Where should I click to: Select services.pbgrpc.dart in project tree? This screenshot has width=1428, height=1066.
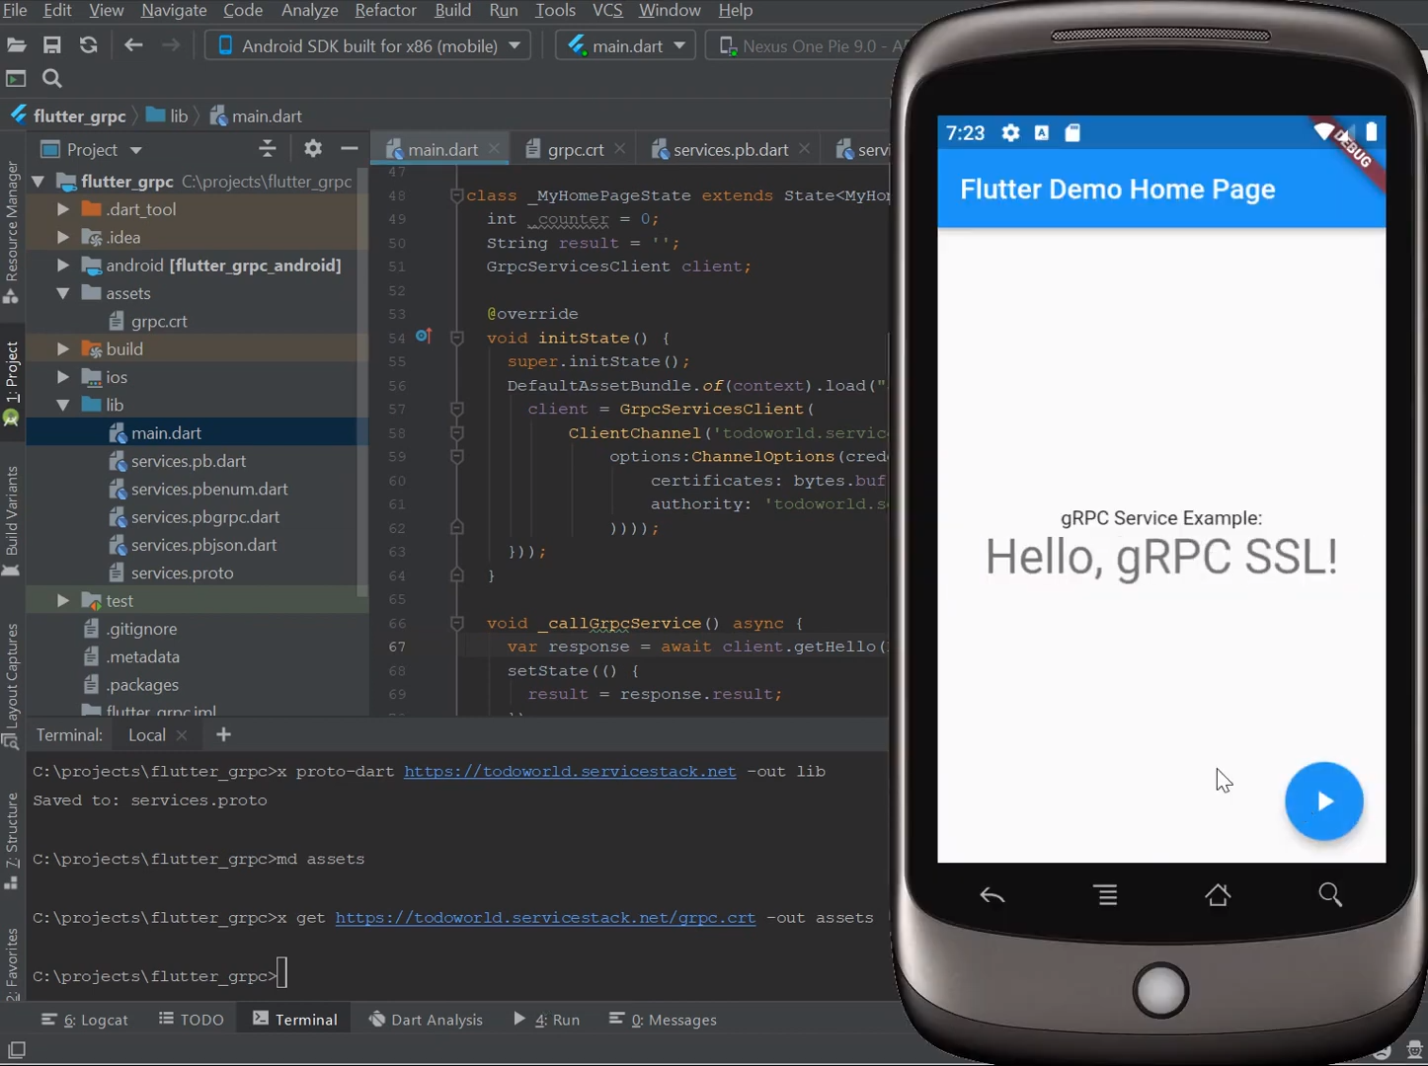(205, 516)
